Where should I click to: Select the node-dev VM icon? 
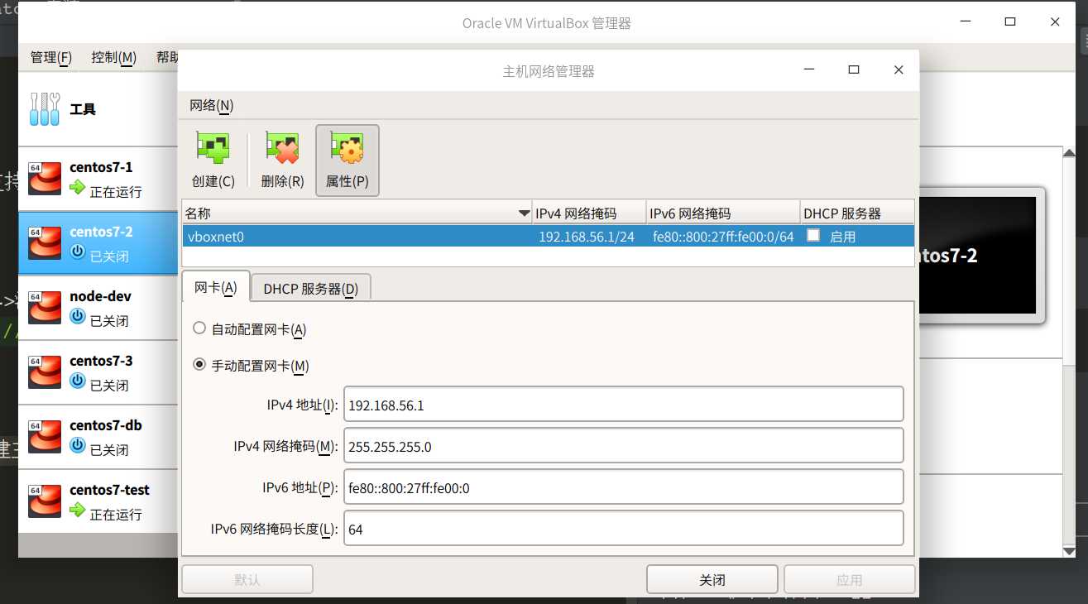tap(45, 307)
